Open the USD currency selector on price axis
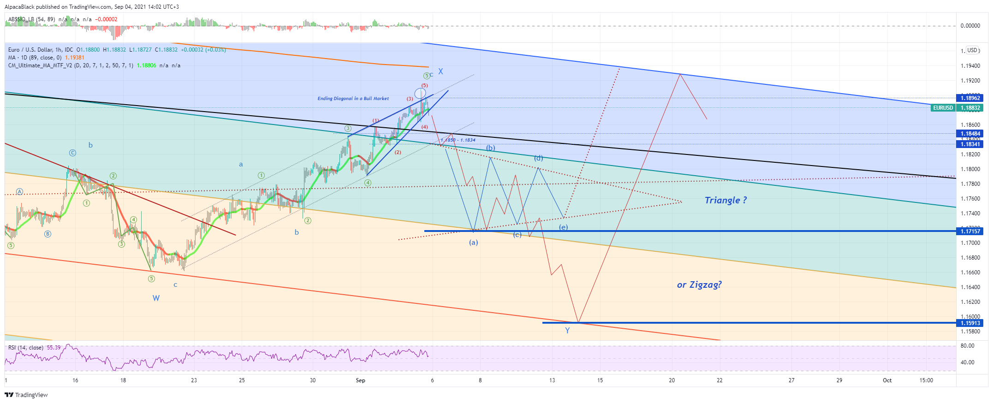This screenshot has height=403, width=993. coord(973,50)
